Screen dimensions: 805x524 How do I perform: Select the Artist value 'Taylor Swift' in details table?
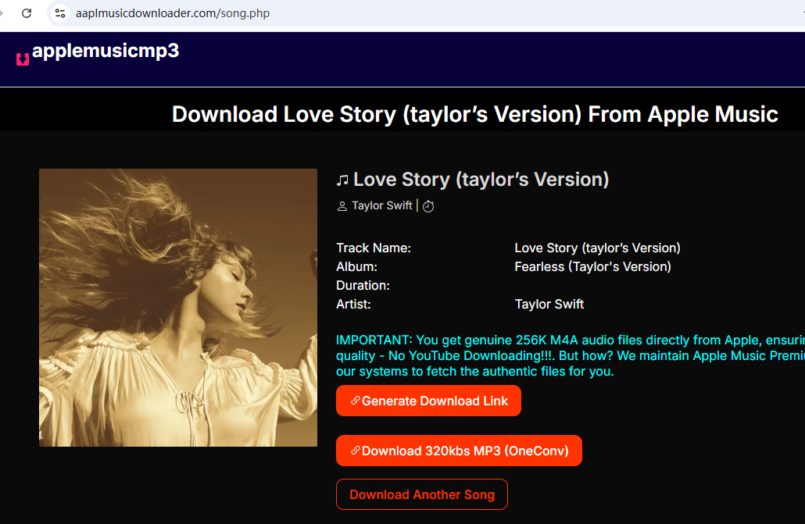click(x=549, y=304)
